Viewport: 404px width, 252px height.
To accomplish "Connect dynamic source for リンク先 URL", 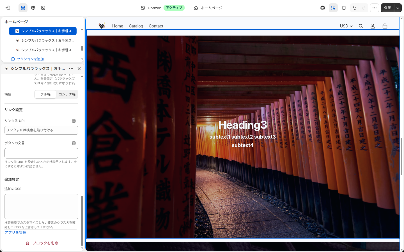I will (x=74, y=121).
